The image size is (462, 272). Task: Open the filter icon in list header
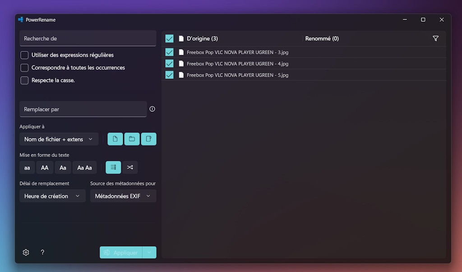(x=435, y=39)
